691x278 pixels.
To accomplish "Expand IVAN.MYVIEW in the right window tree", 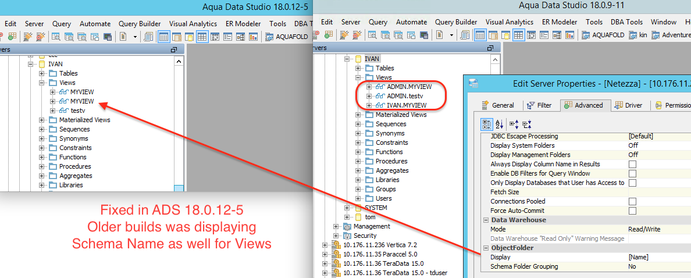I will [x=369, y=105].
